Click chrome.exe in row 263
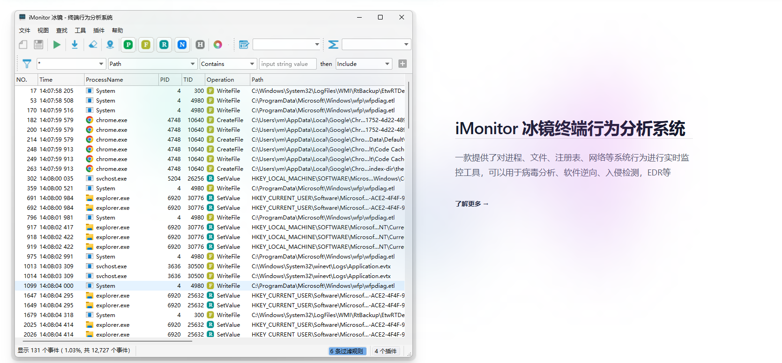Image resolution: width=782 pixels, height=363 pixels. tap(111, 169)
